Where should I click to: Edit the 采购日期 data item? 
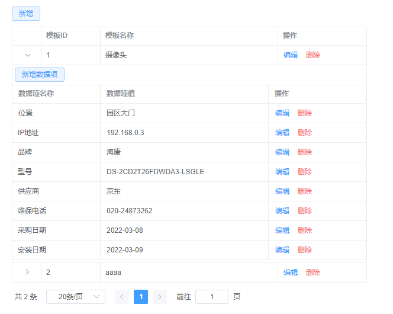click(x=282, y=230)
